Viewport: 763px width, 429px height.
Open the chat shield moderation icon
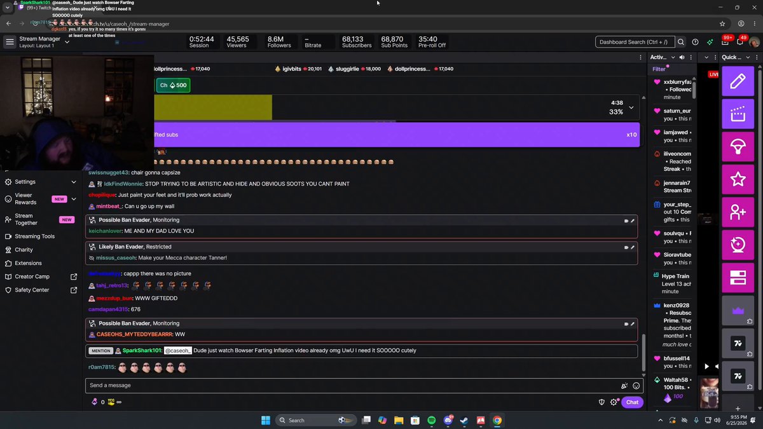(601, 402)
